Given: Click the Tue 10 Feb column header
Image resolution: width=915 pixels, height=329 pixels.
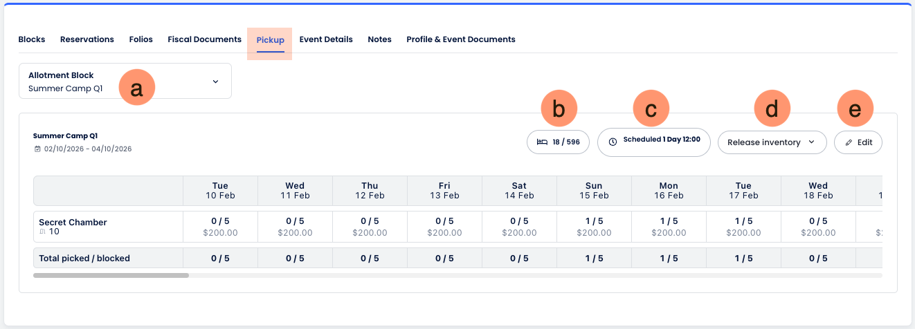Looking at the screenshot, I should coord(220,190).
